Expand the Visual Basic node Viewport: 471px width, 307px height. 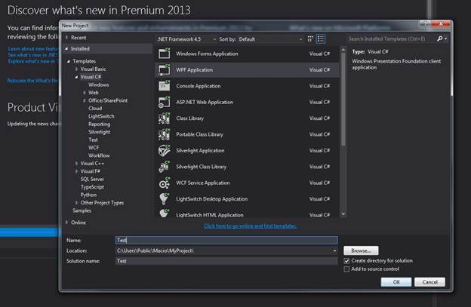pos(76,69)
